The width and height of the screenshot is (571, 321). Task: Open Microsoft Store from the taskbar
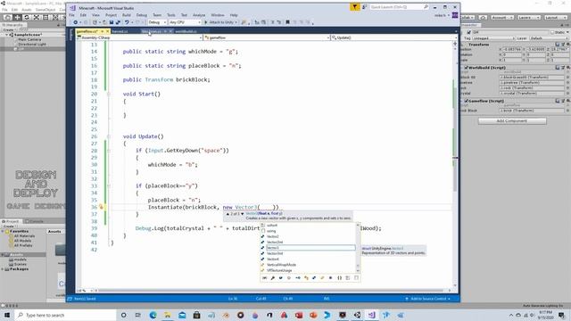click(x=196, y=315)
